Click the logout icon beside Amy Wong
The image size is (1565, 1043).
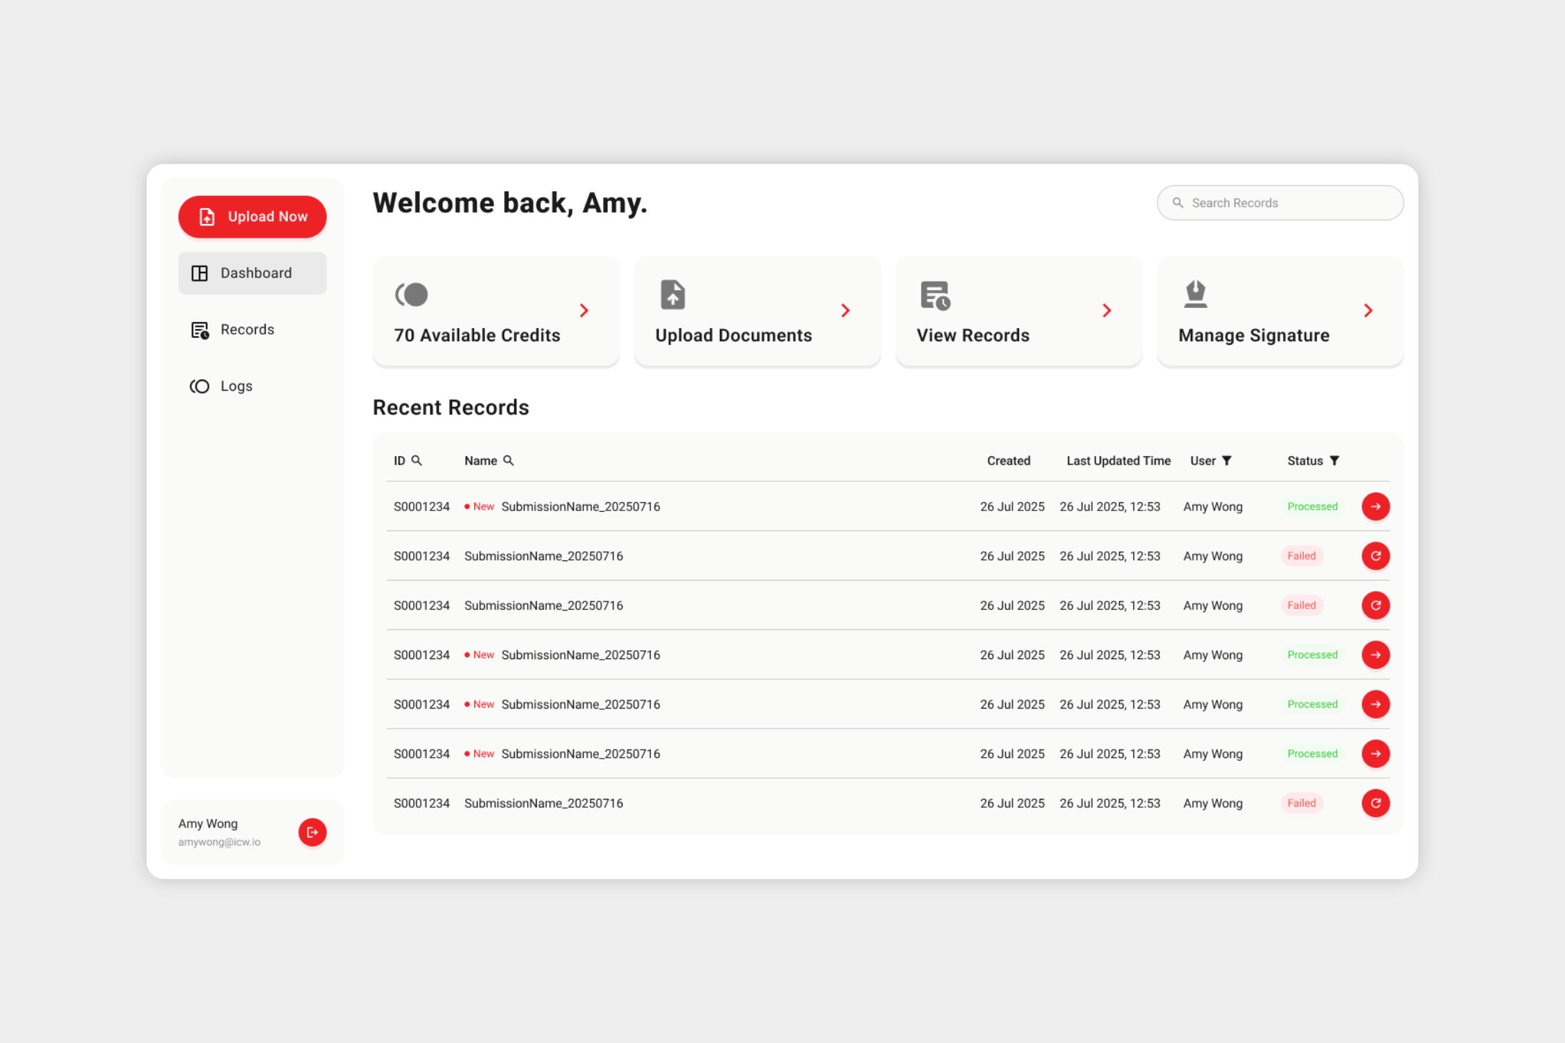pos(312,832)
